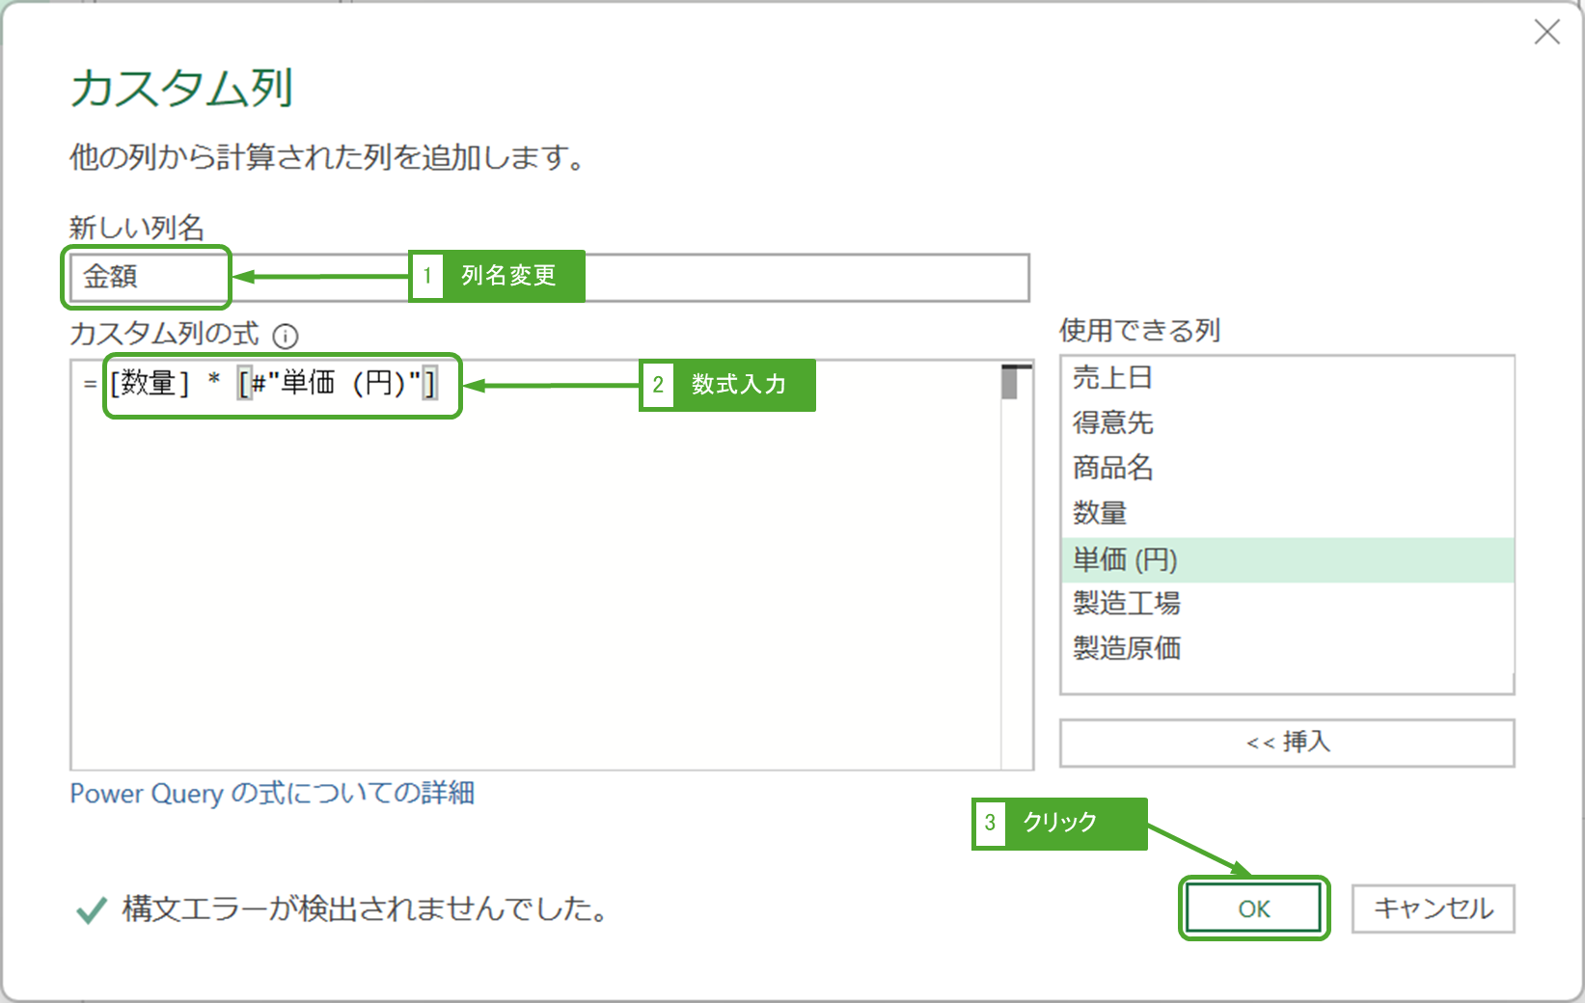Select 得意先 in the available columns list

1113,422
